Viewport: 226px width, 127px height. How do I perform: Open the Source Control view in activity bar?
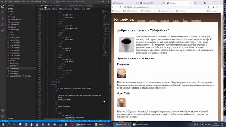tap(3, 19)
